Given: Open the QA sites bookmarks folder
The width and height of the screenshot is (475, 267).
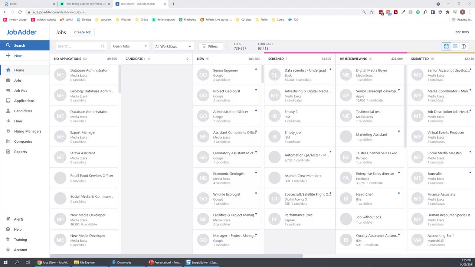Looking at the screenshot, I should click(243, 20).
